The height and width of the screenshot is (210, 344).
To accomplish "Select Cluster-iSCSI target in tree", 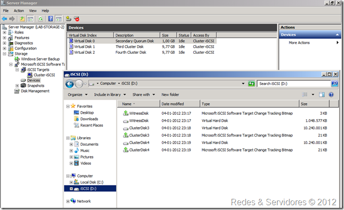I will [44, 75].
